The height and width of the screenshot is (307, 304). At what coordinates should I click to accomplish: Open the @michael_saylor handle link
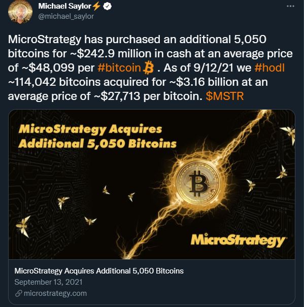tap(66, 16)
